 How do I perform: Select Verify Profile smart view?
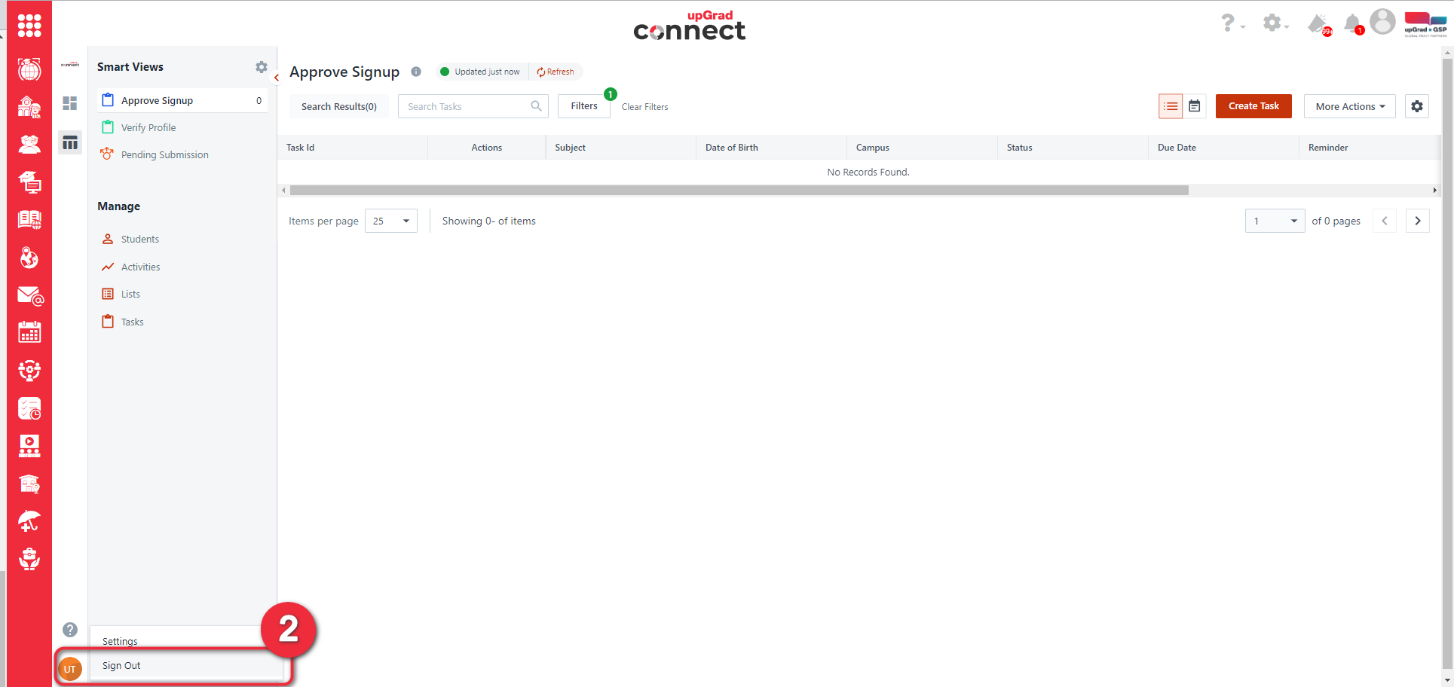pyautogui.click(x=148, y=127)
